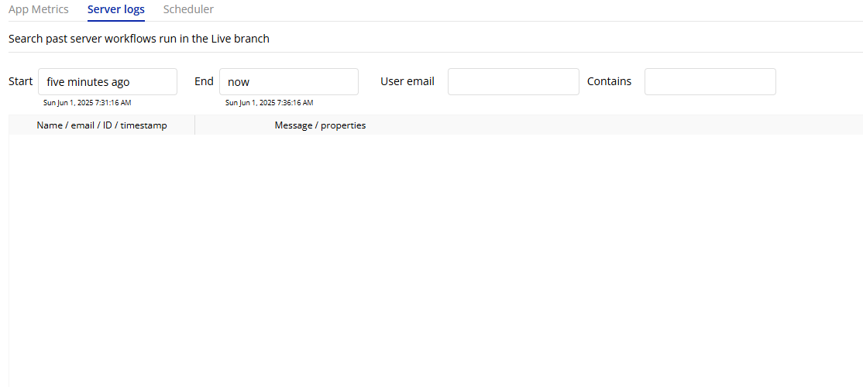Viewport: 863px width, 387px height.
Task: Click the empty log results area
Action: (434, 255)
